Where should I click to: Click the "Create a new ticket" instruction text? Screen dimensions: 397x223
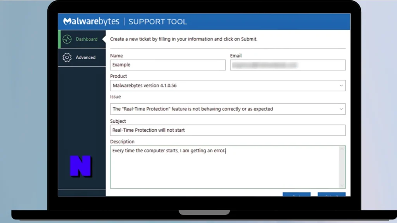[x=183, y=39]
